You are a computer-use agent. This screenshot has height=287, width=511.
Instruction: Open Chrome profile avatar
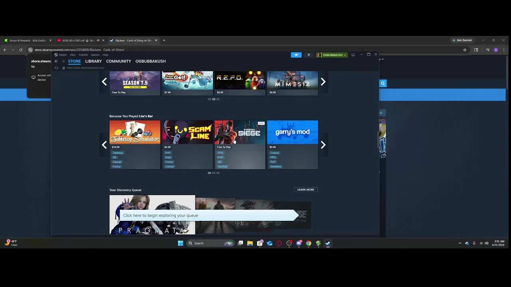click(x=496, y=50)
